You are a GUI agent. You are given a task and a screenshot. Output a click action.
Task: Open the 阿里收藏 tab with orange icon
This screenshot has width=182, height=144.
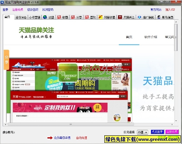point(107,17)
